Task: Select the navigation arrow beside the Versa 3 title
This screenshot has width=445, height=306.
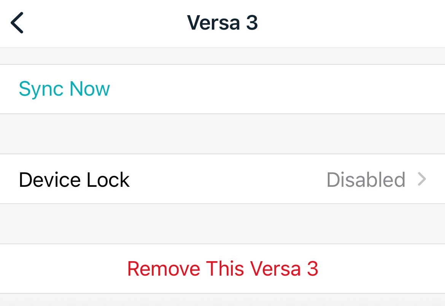Action: tap(17, 23)
